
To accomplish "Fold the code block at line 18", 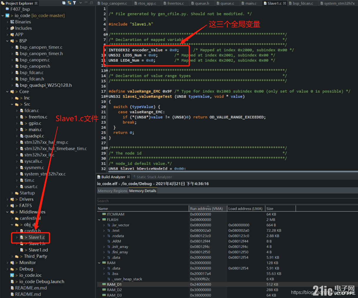I will pyautogui.click(x=107, y=96).
